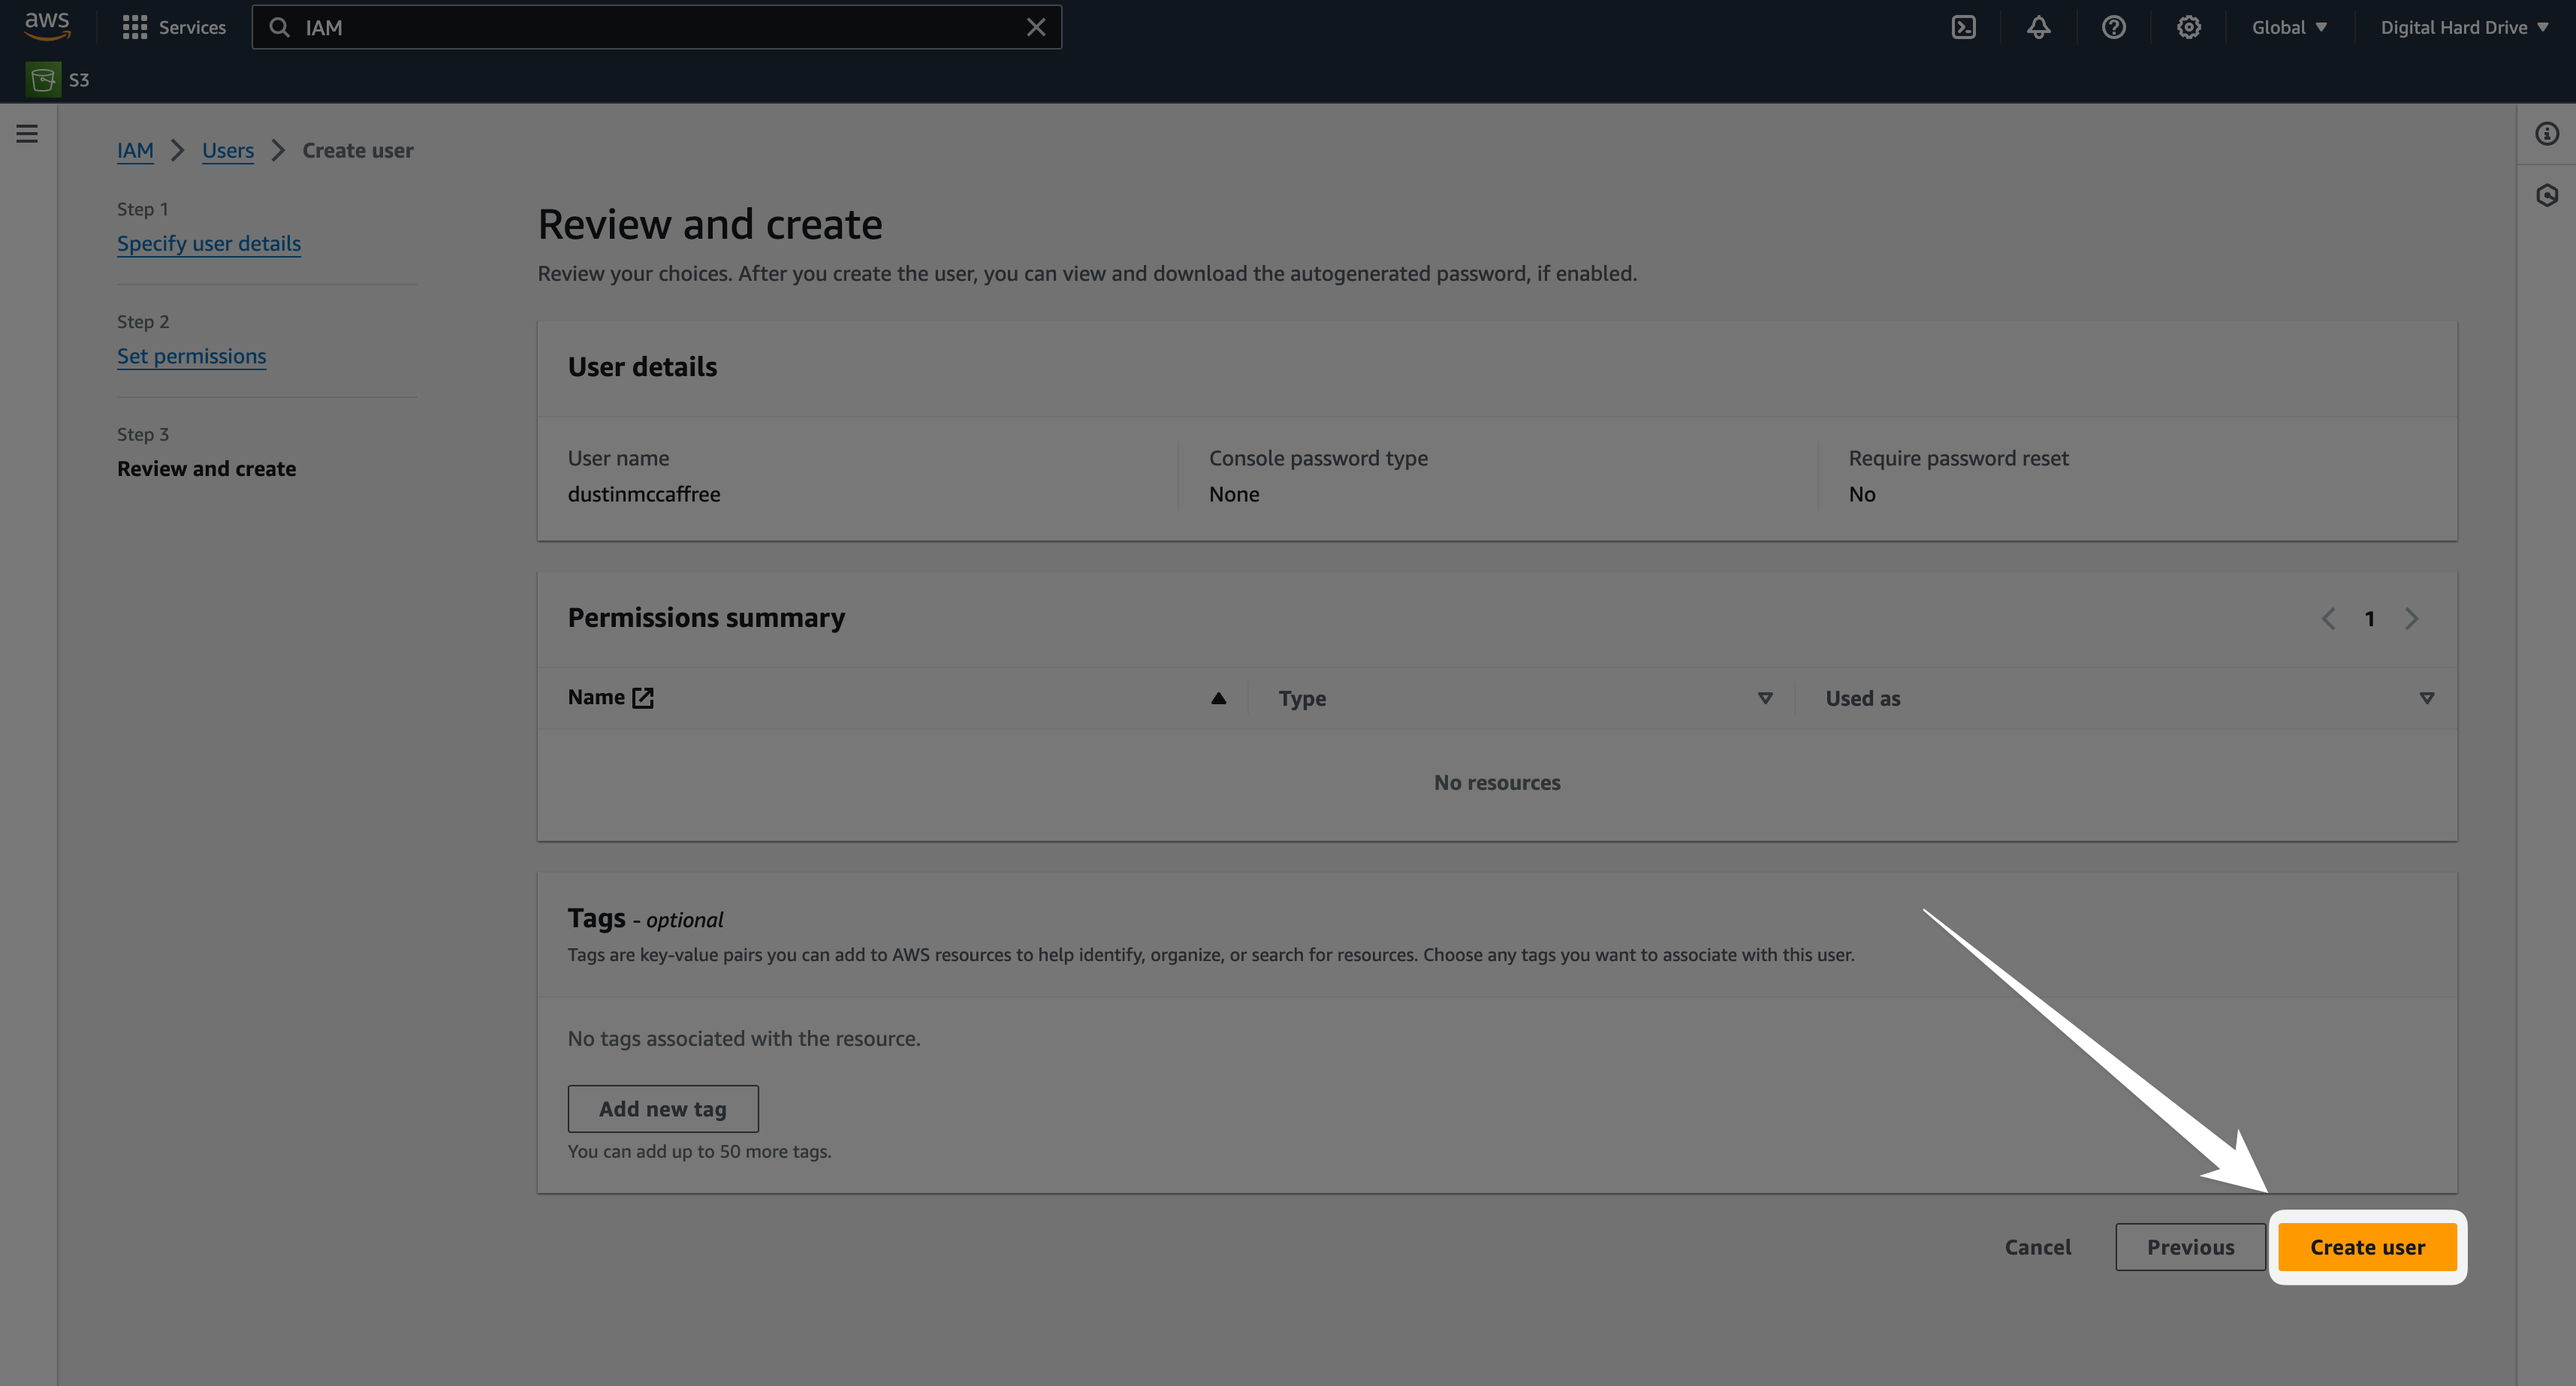
Task: Expand the Global region dropdown
Action: tap(2288, 27)
